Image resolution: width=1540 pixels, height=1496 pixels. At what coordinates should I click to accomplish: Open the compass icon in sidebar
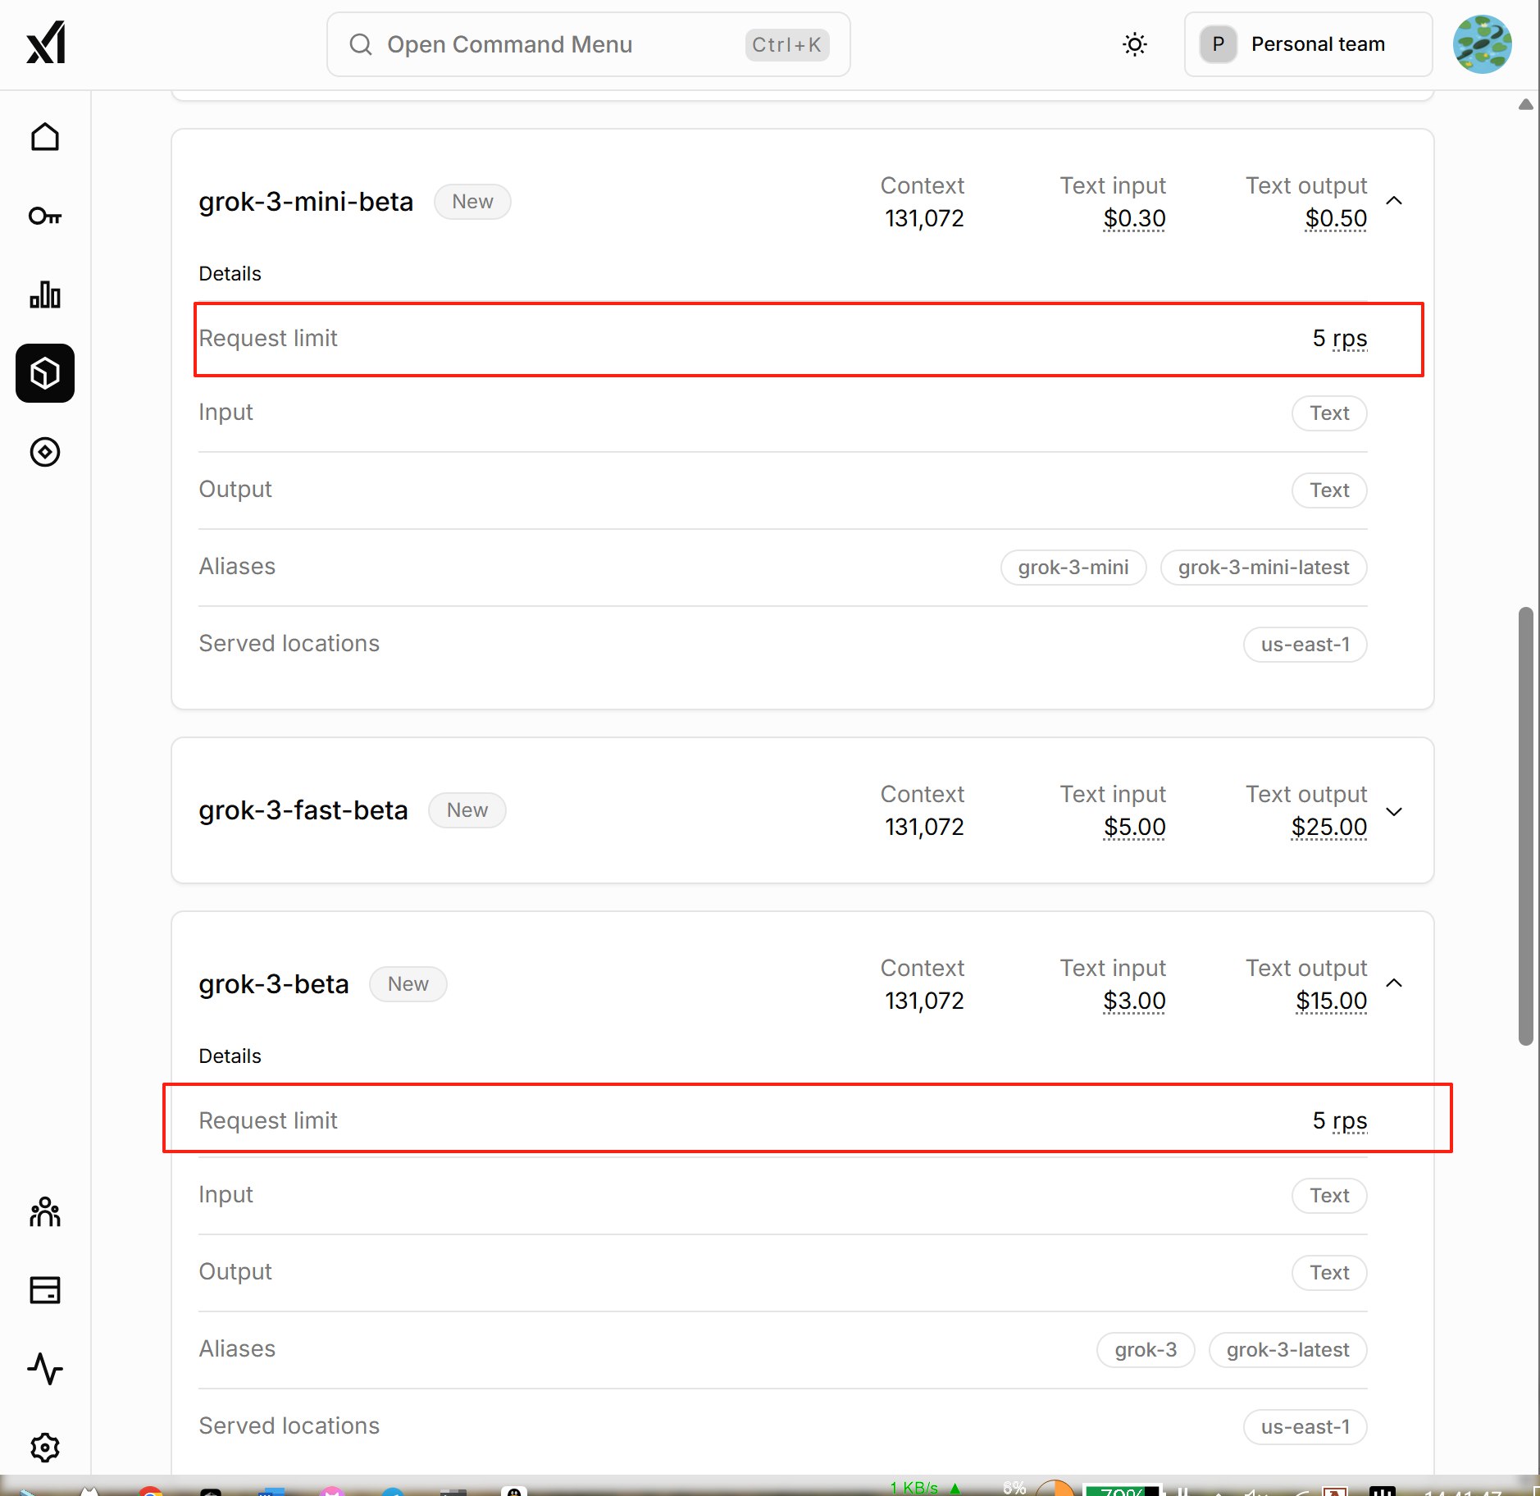(x=45, y=452)
